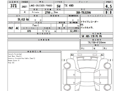This screenshot has width=121, height=91.
Task: Click the car name LAND CRUISER PRADO
Action: point(41,6)
